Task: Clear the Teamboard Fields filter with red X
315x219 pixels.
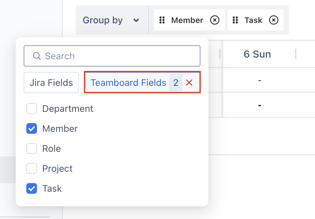Action: click(x=189, y=83)
